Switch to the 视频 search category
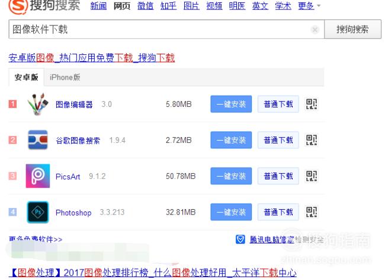The height and width of the screenshot is (280, 385). pyautogui.click(x=214, y=6)
